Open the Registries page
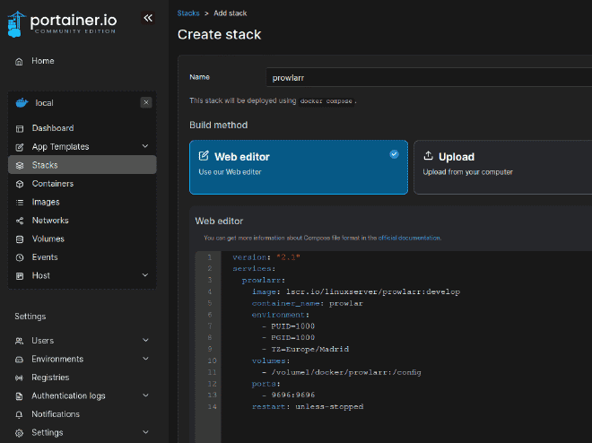The height and width of the screenshot is (443, 592). pos(50,378)
